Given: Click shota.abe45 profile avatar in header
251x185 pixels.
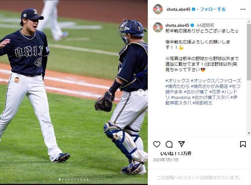Looking at the screenshot, I should pos(158,9).
